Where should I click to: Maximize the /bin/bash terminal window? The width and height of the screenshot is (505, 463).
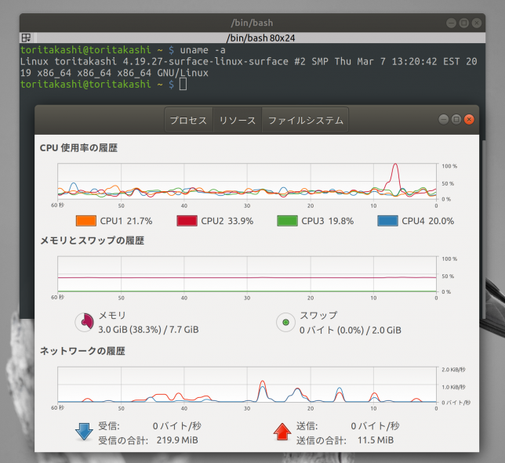[x=464, y=24]
